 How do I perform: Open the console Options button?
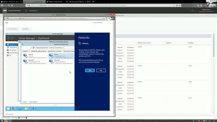pos(26,29)
